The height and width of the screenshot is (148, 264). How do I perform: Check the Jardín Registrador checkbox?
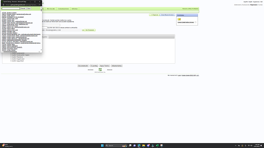[11, 59]
